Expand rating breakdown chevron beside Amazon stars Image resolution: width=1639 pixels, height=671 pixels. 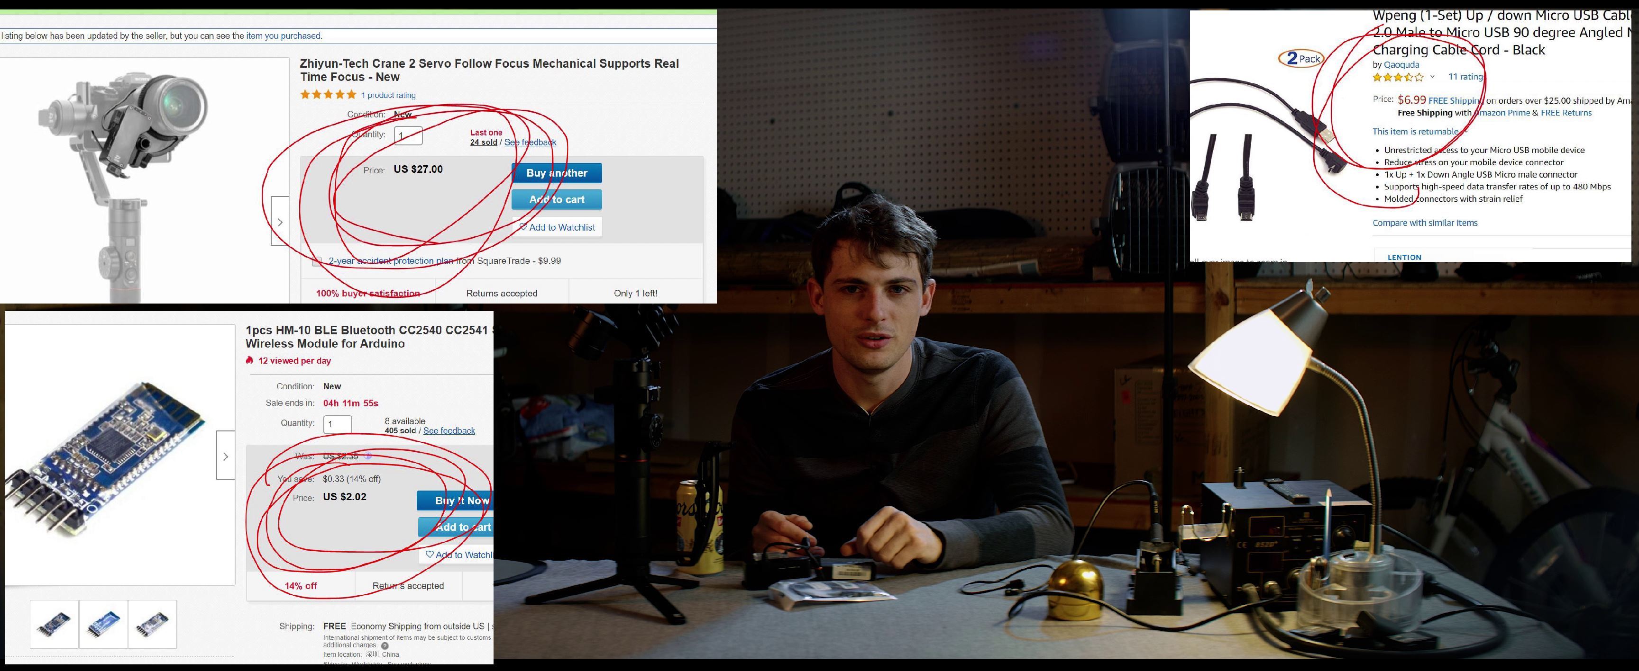(x=1432, y=77)
